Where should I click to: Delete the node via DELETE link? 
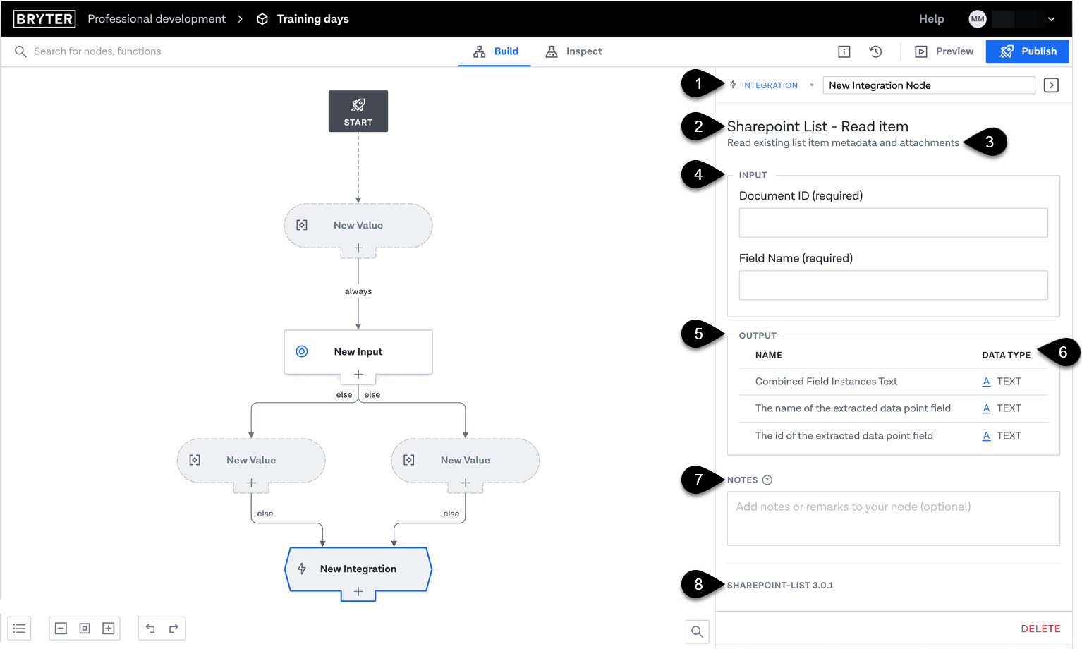click(x=1040, y=629)
